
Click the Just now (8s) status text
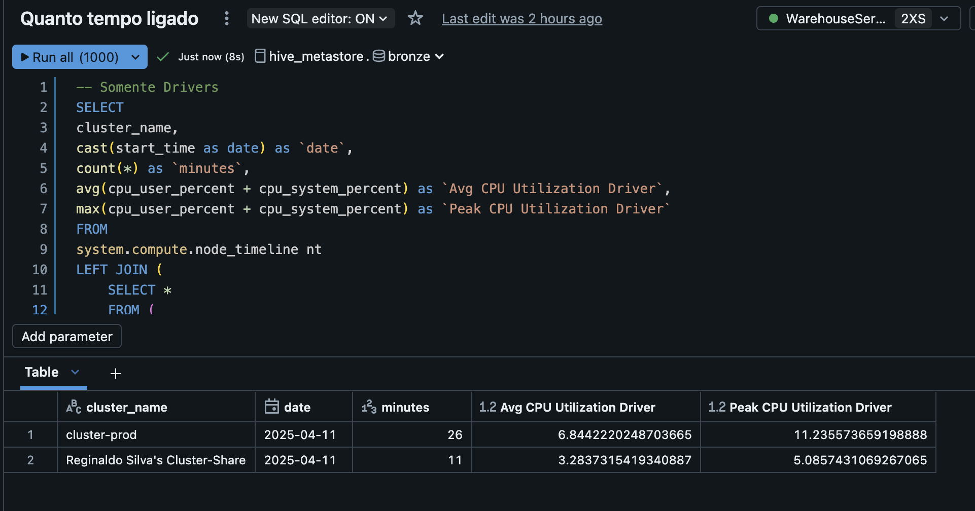pyautogui.click(x=211, y=57)
